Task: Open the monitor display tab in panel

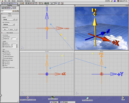Action: [11, 8]
